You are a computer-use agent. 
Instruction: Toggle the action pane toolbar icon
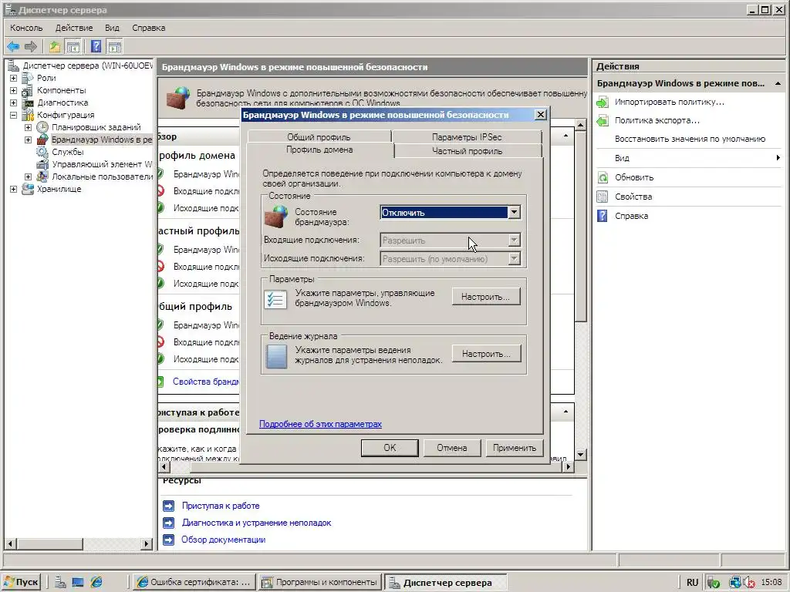click(115, 47)
